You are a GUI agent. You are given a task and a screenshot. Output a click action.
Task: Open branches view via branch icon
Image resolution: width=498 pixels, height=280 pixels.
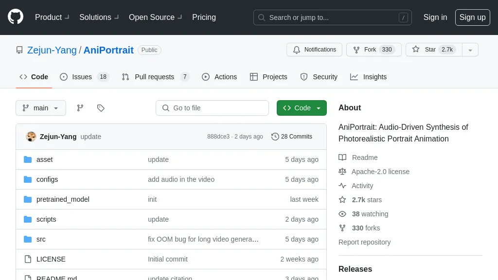[x=80, y=108]
